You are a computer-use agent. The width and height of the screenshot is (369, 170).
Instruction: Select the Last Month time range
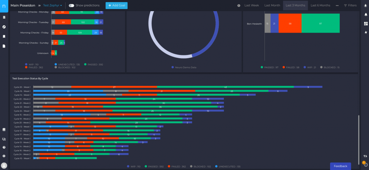tap(272, 5)
